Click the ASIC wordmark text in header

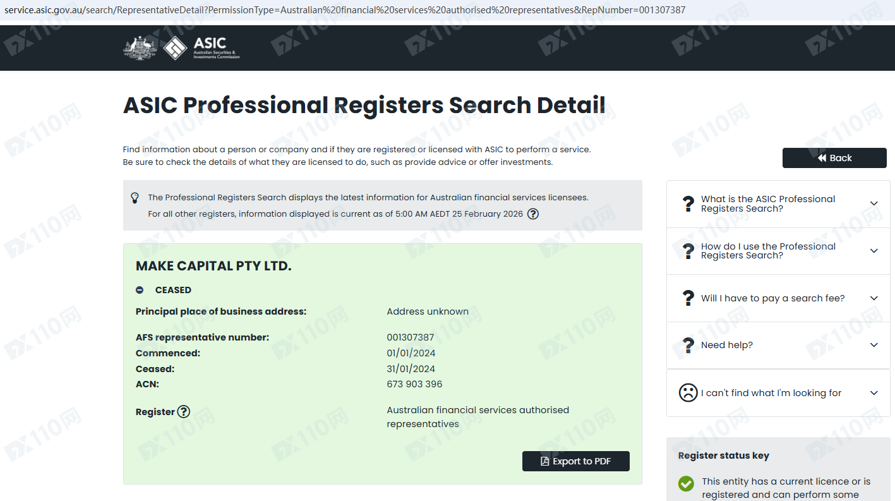tap(216, 47)
